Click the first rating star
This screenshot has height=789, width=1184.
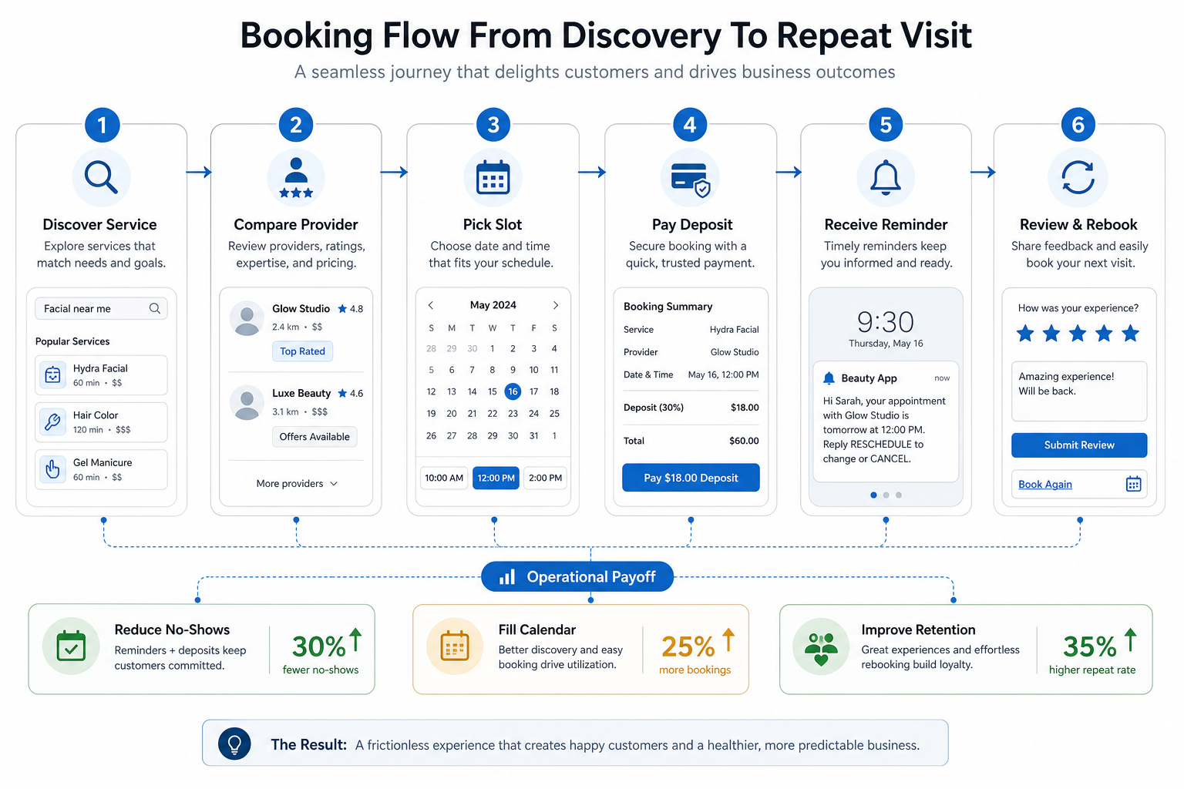tap(1025, 333)
